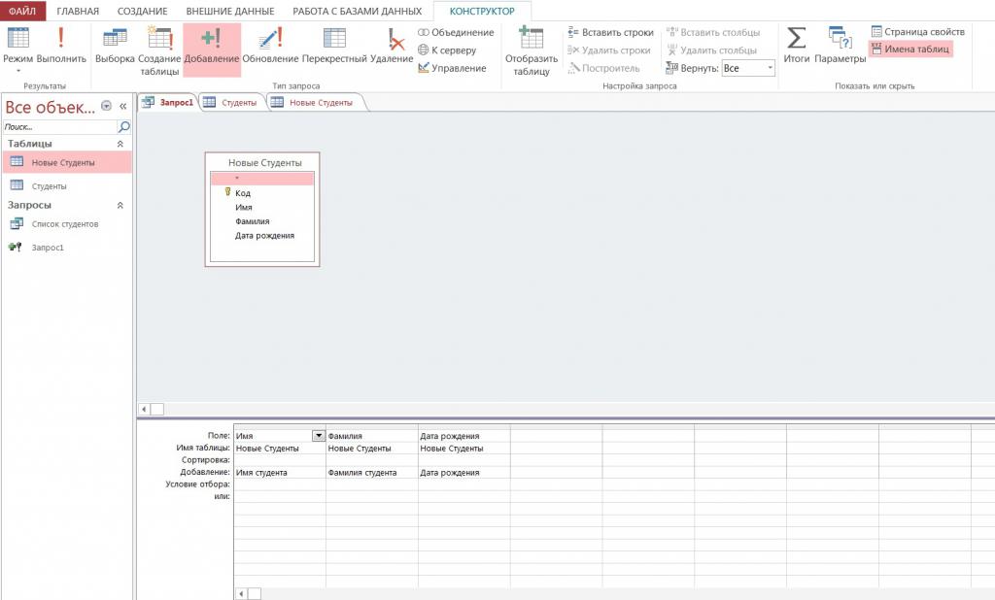Click Имя таблицы cell under Фамилия column
995x600 pixels.
click(372, 448)
